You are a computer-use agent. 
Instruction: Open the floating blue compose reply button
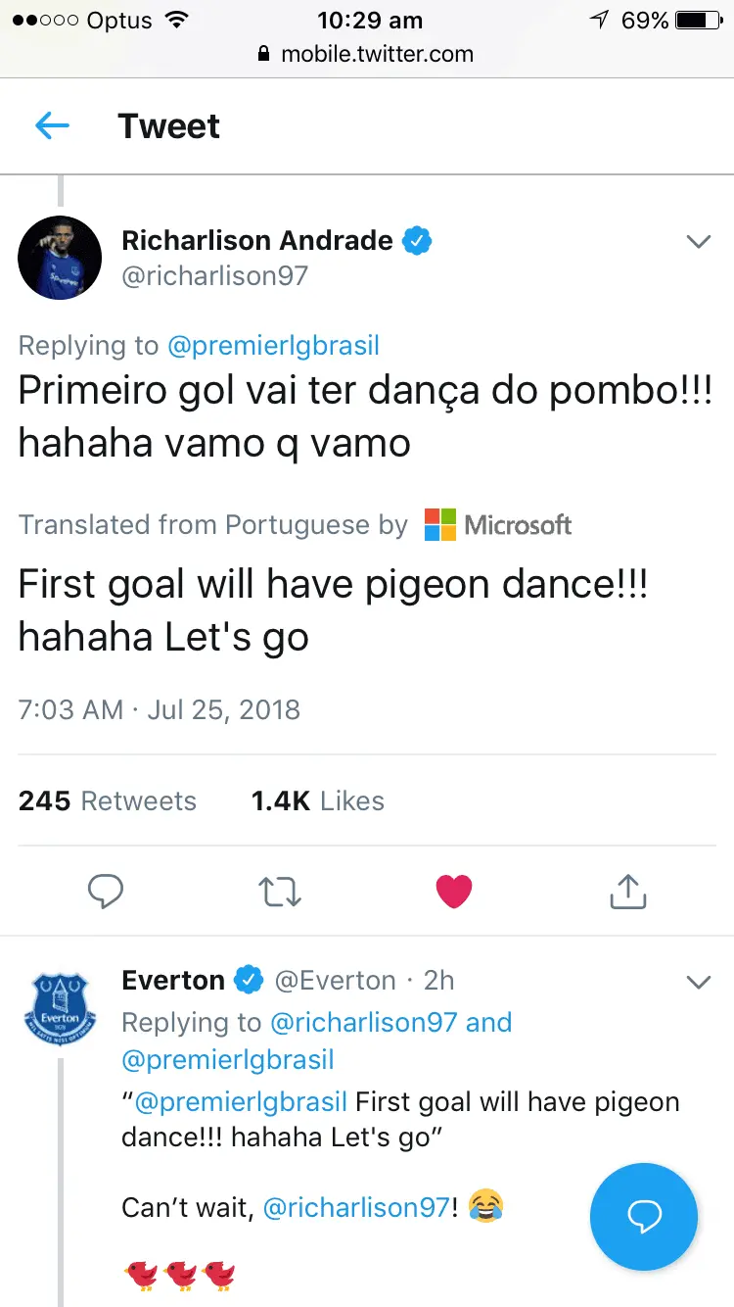point(644,1216)
